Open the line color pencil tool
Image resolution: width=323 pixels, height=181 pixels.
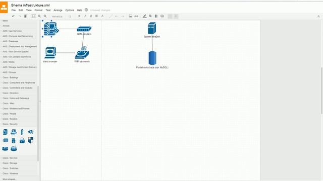tap(145, 16)
